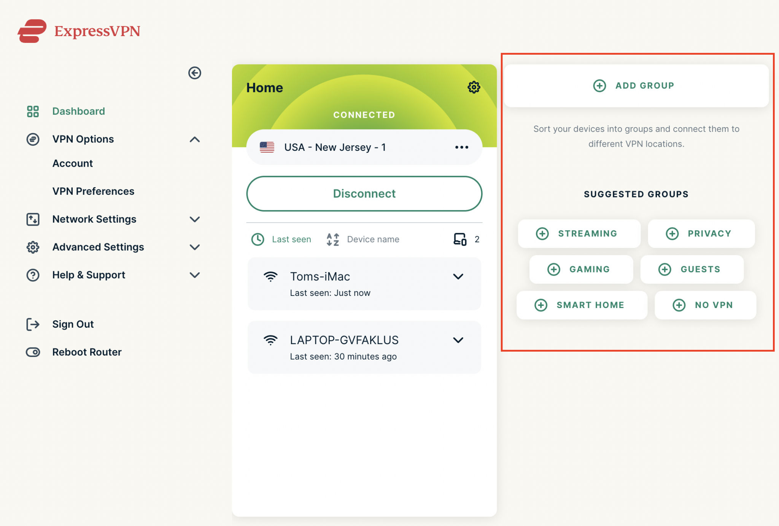
Task: Sort devices by Device name A-Z icon
Action: coord(333,239)
